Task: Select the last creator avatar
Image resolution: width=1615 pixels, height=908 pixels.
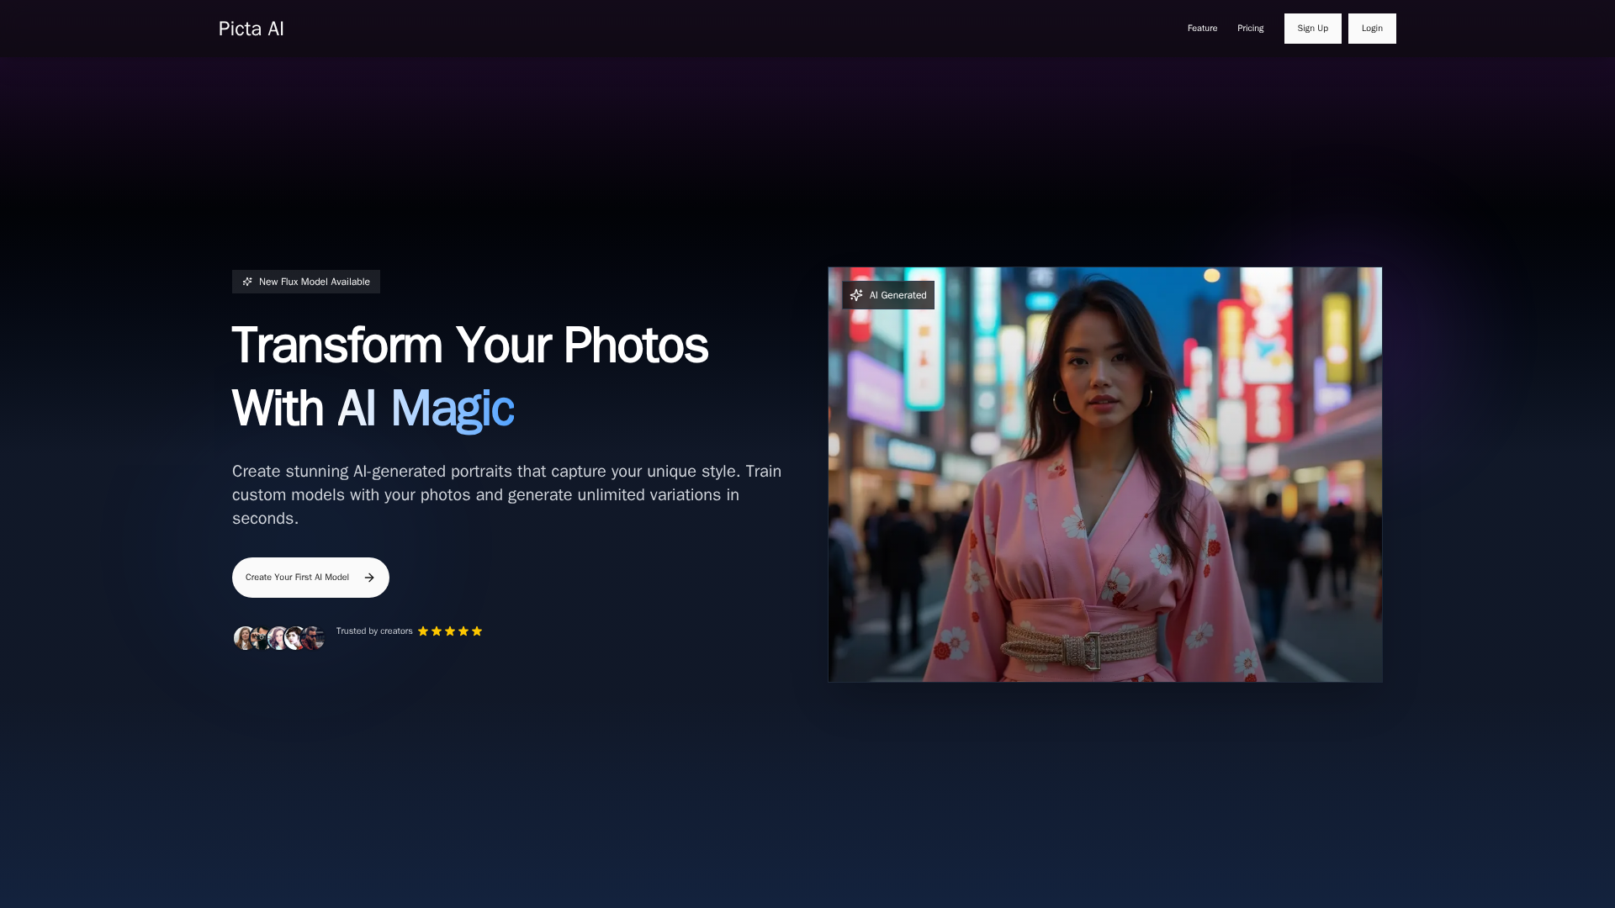Action: click(x=313, y=638)
